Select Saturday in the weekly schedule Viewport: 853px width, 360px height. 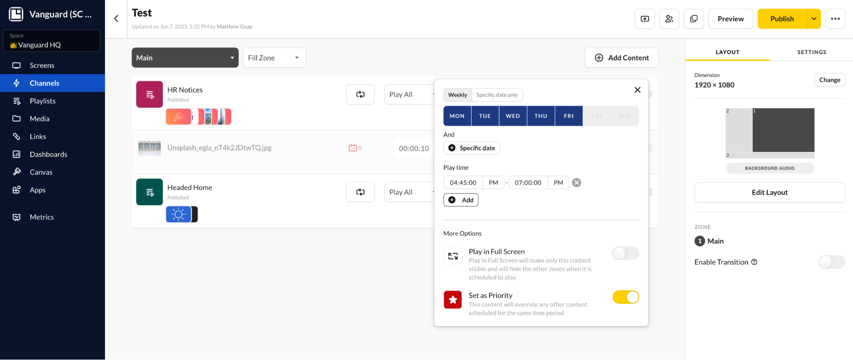(x=597, y=116)
